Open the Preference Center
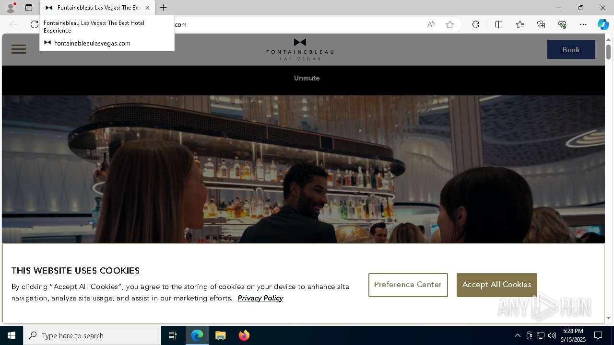This screenshot has height=345, width=614. point(408,285)
